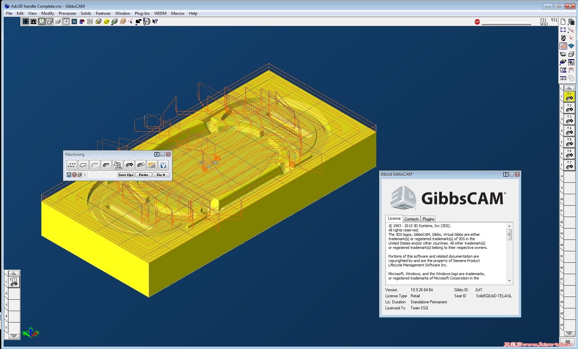Select tool tile T7 in tool list
The height and width of the screenshot is (349, 578).
(569, 165)
